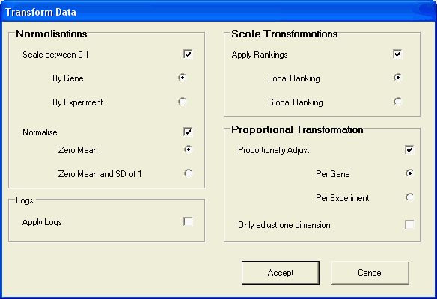Viewport: 437px width, 299px height.
Task: Click the Global Ranking label text
Action: (x=296, y=102)
